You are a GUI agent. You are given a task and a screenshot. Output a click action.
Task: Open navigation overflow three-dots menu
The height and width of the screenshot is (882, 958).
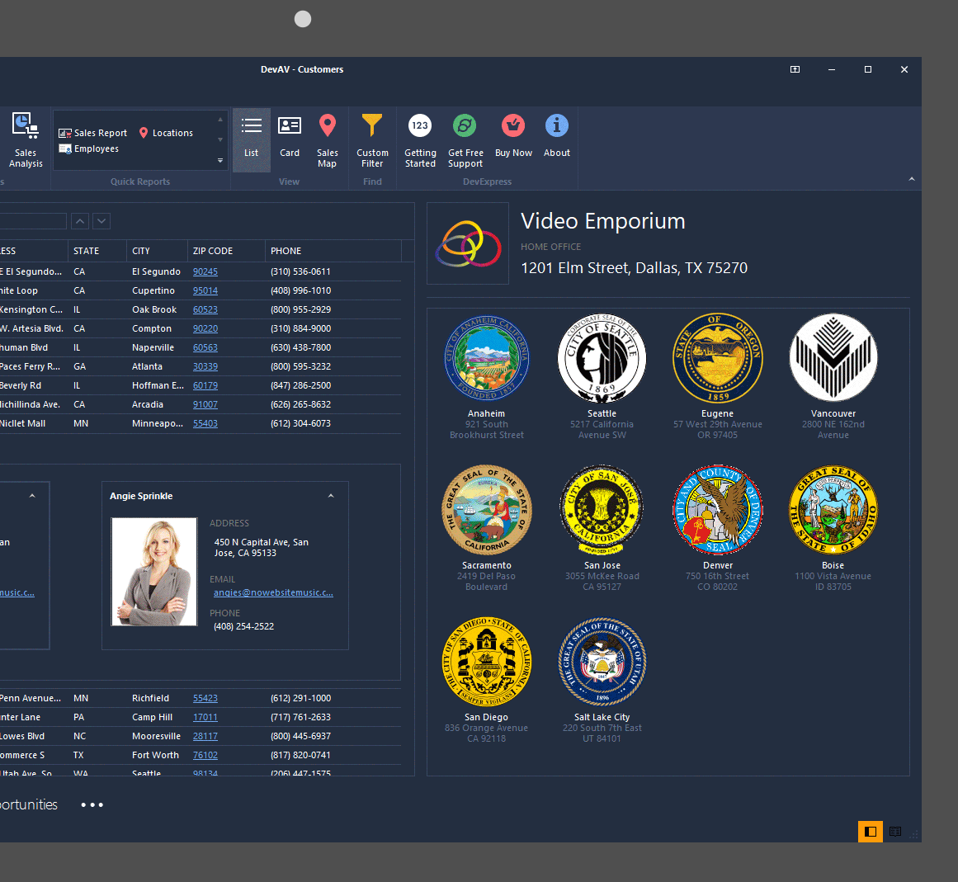click(92, 805)
